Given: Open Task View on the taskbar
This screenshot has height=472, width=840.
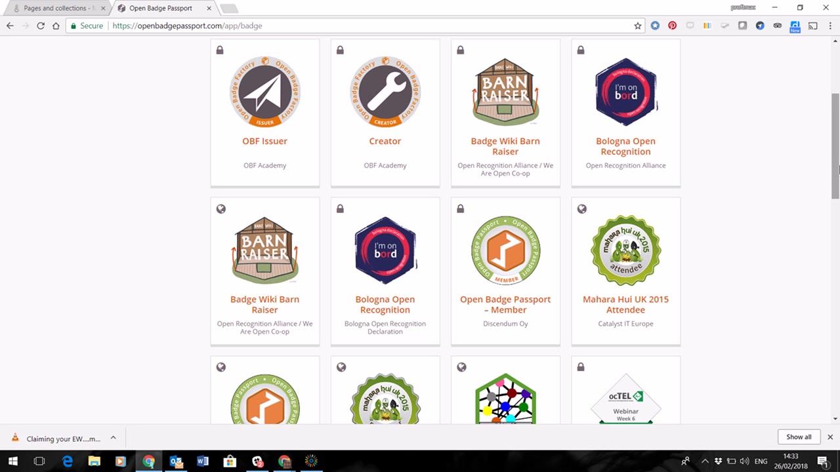Looking at the screenshot, I should [39, 462].
